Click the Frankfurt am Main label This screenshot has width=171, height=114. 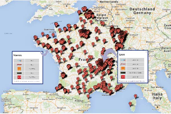(x=130, y=19)
